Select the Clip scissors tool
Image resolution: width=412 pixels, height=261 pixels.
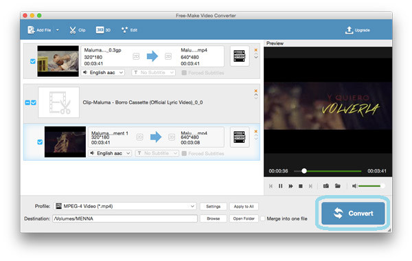pos(77,30)
